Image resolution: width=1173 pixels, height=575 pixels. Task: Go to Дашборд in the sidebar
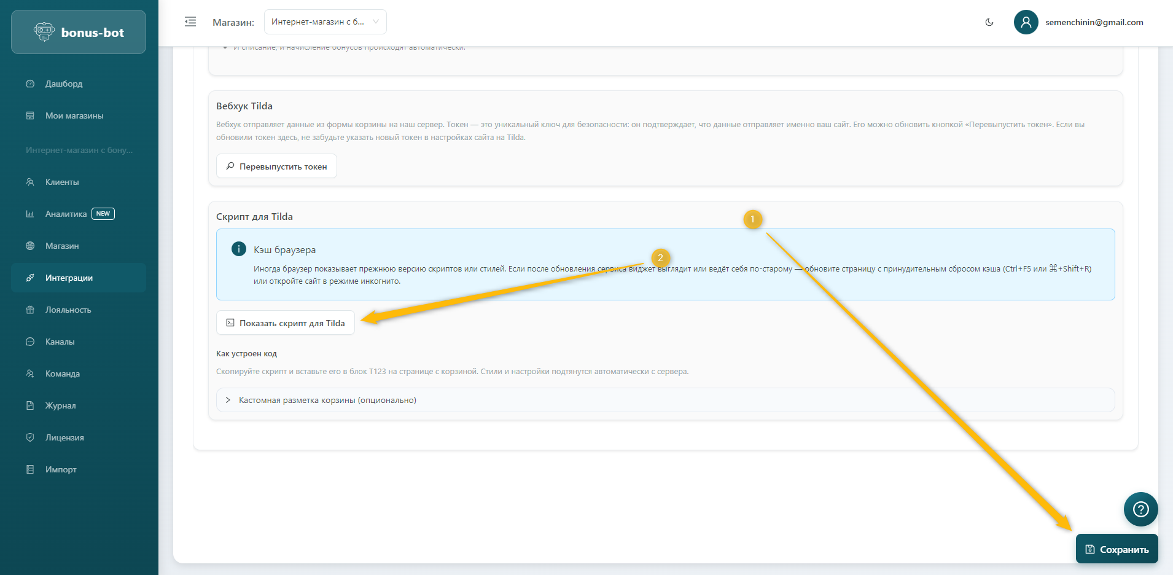[64, 84]
